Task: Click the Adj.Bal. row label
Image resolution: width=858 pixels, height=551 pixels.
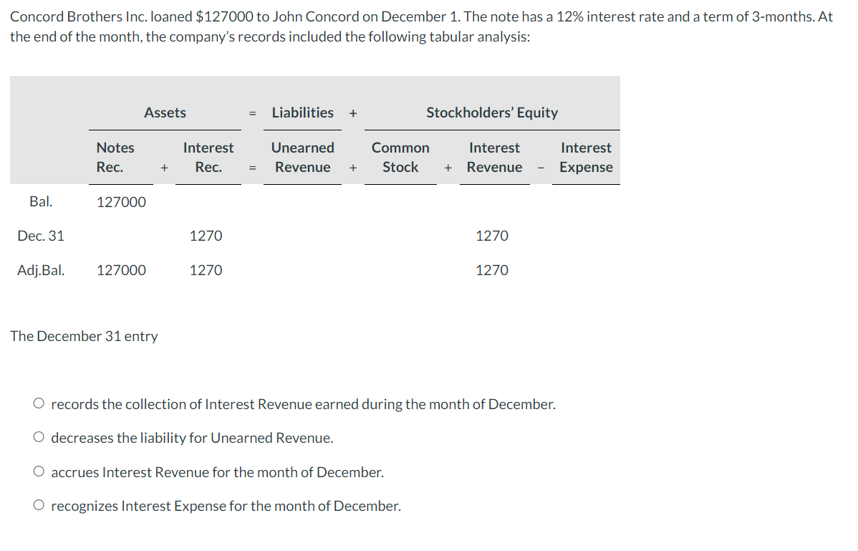Action: pos(41,270)
